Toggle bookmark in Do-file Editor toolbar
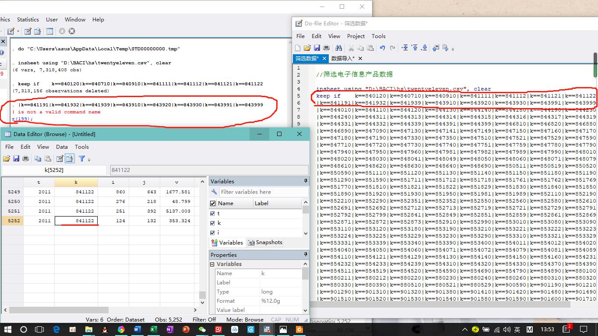This screenshot has width=598, height=336. coord(405,48)
